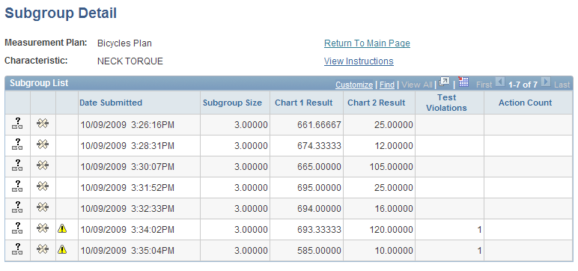Click question-mark icon for 3:26:16PM subgroup

click(x=17, y=124)
